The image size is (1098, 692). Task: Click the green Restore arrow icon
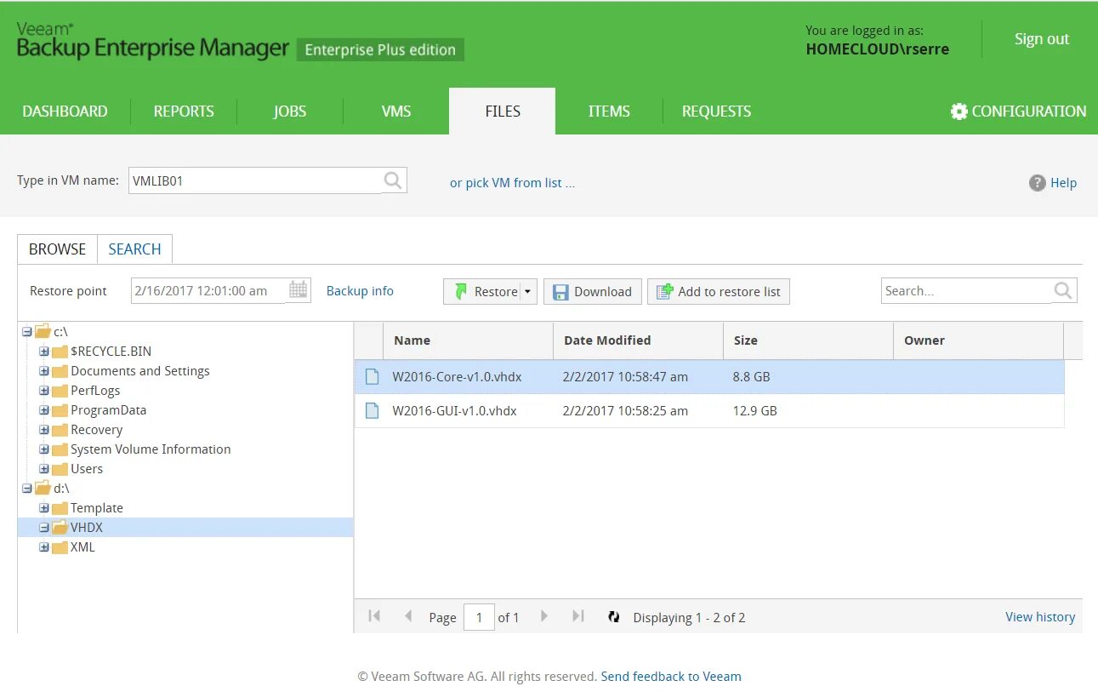coord(458,291)
